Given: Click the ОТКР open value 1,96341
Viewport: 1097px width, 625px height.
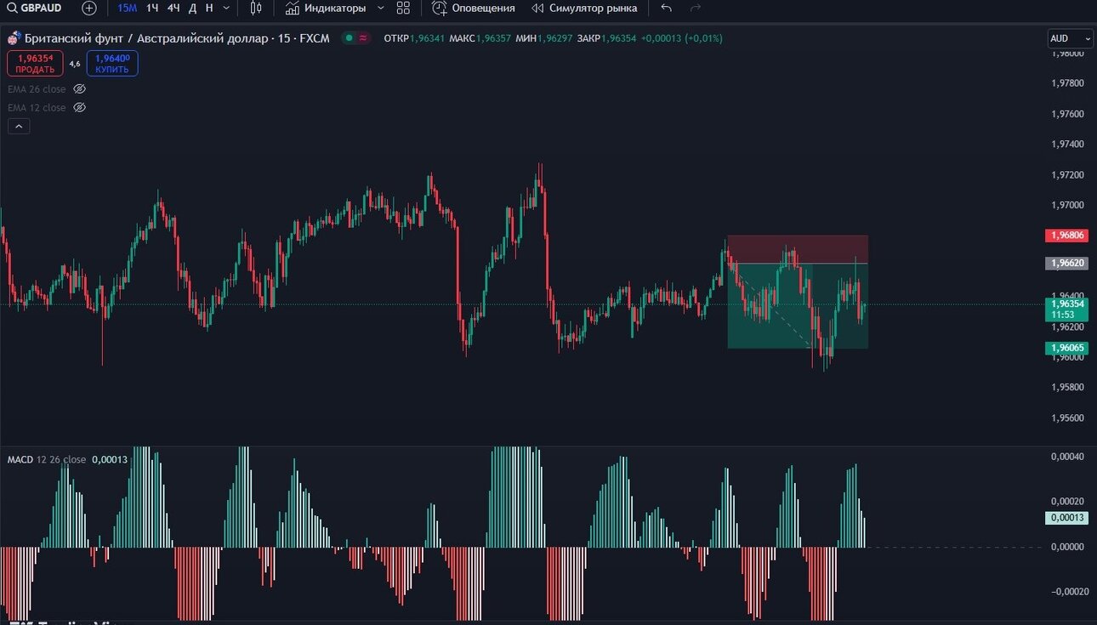Looking at the screenshot, I should pos(428,38).
